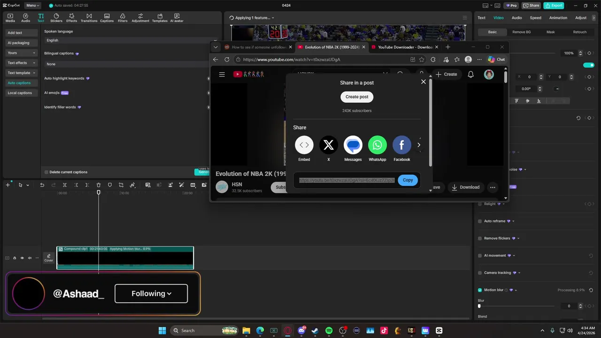Click the Create post button
The image size is (601, 338).
pyautogui.click(x=357, y=97)
